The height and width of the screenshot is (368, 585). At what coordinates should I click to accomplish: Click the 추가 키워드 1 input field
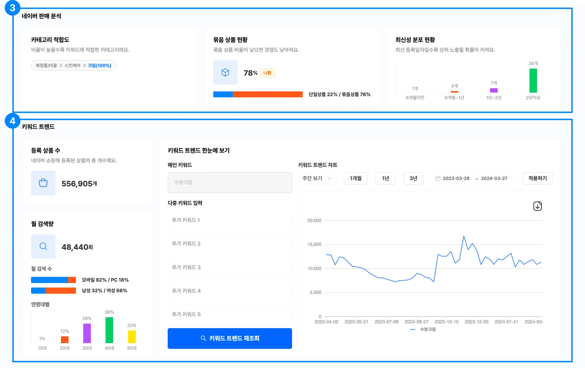[230, 220]
